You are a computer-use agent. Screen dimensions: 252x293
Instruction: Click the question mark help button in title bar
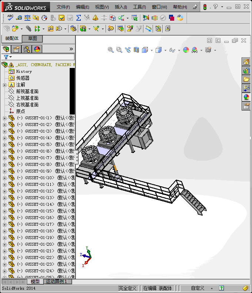[x=215, y=7]
